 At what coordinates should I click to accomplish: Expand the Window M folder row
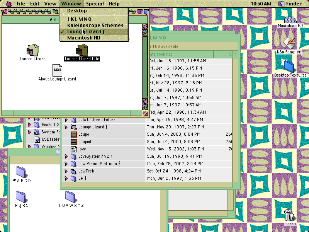(x=30, y=147)
